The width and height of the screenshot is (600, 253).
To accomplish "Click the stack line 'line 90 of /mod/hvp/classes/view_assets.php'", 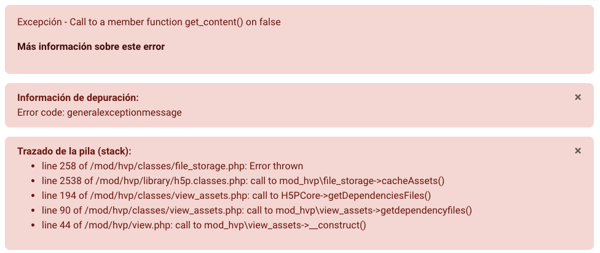I will pyautogui.click(x=257, y=211).
